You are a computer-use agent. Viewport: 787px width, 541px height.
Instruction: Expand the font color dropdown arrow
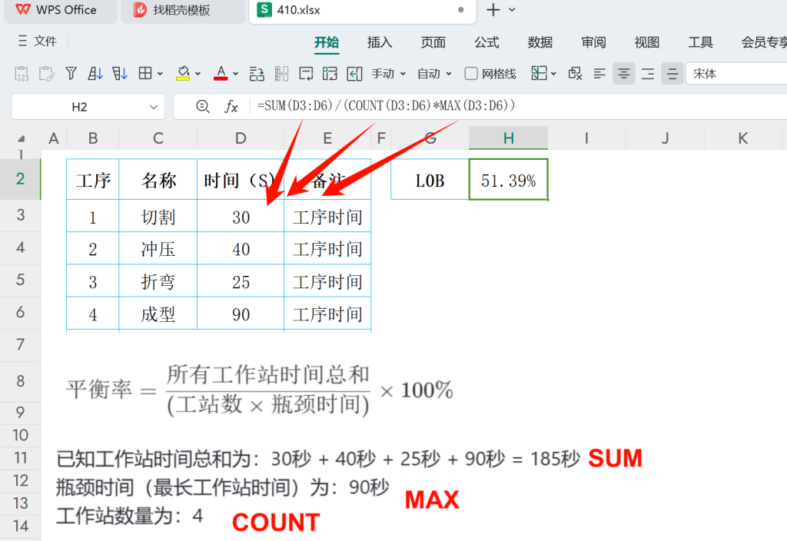coord(235,74)
